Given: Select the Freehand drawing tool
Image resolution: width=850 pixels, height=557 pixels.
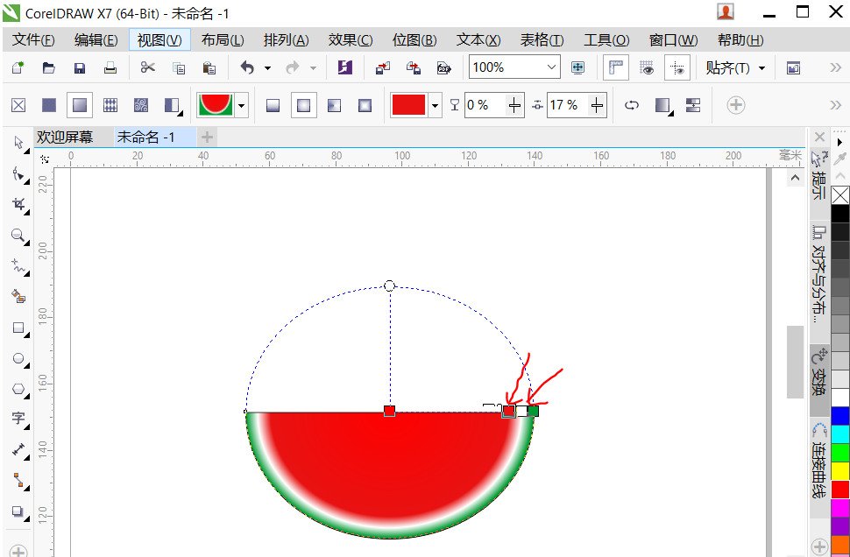Looking at the screenshot, I should [x=18, y=266].
